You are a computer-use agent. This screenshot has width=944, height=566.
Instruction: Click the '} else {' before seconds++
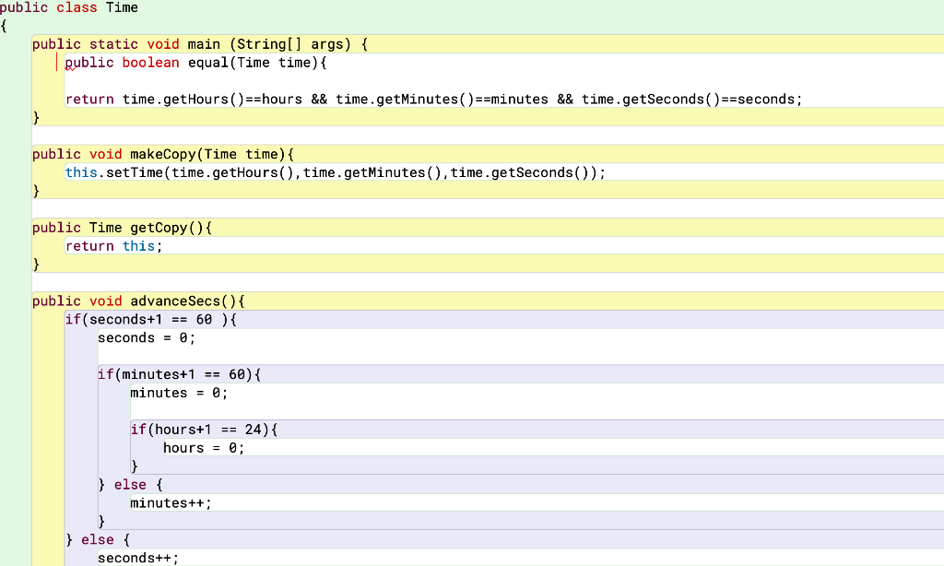(98, 540)
